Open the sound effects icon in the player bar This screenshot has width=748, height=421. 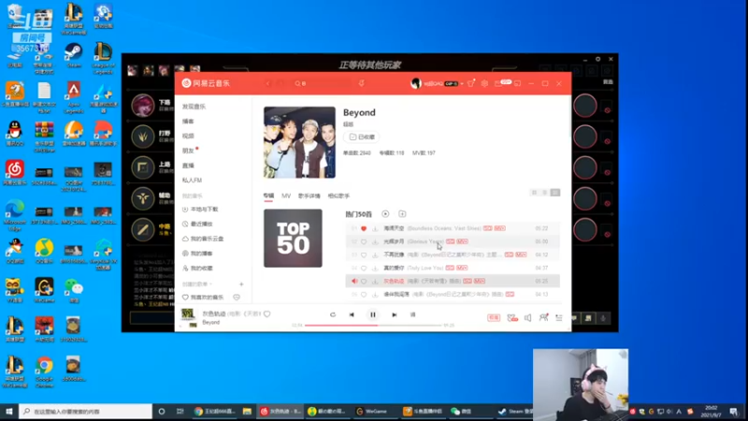512,318
